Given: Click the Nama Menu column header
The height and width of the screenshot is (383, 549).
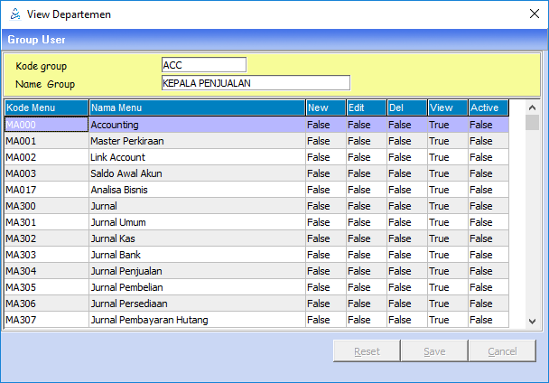Looking at the screenshot, I should [x=196, y=107].
